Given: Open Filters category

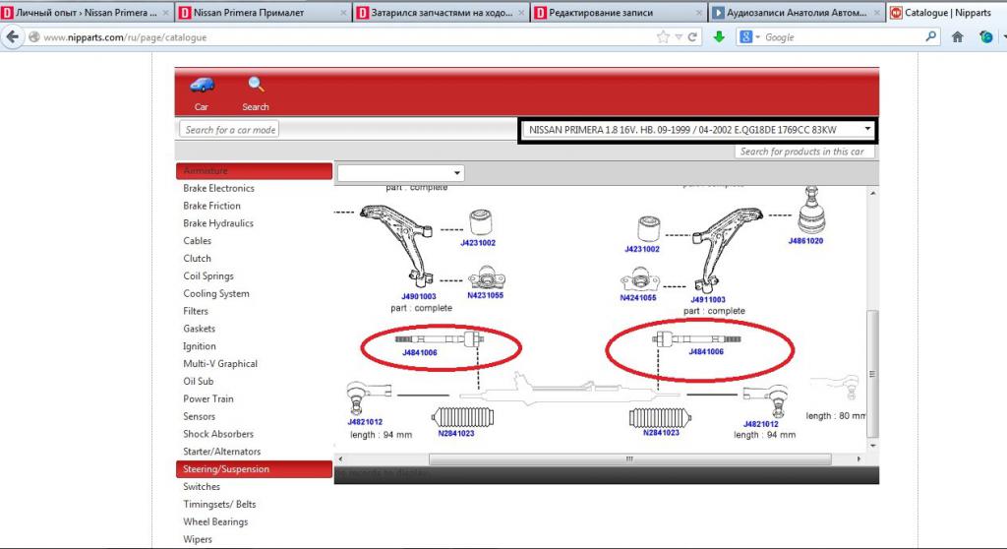Looking at the screenshot, I should (196, 311).
